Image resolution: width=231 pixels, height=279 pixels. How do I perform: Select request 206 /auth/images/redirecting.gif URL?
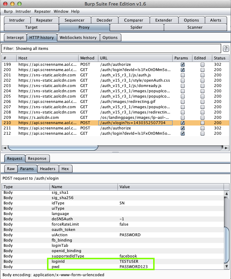click(x=128, y=101)
